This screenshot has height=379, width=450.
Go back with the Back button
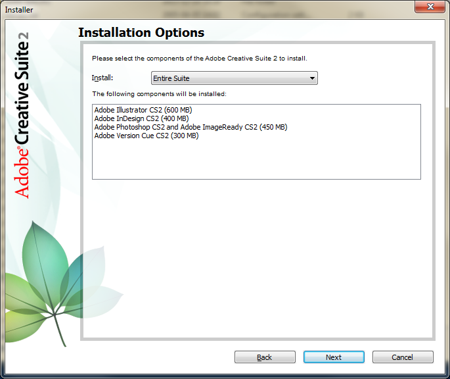point(265,357)
